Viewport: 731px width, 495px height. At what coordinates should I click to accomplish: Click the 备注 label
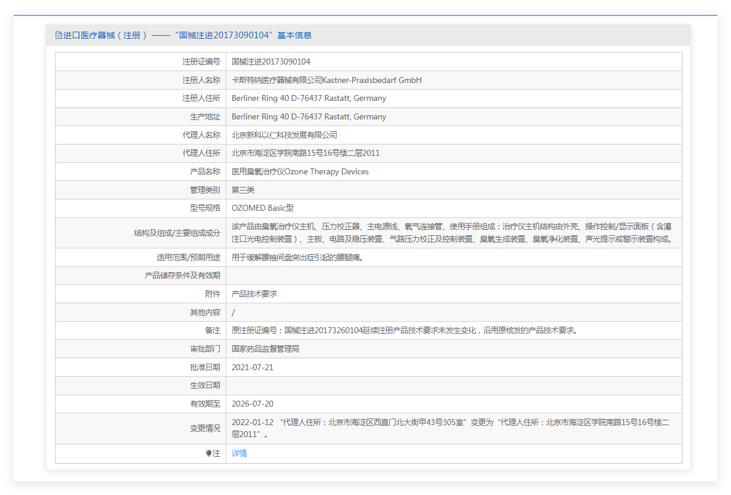click(213, 330)
